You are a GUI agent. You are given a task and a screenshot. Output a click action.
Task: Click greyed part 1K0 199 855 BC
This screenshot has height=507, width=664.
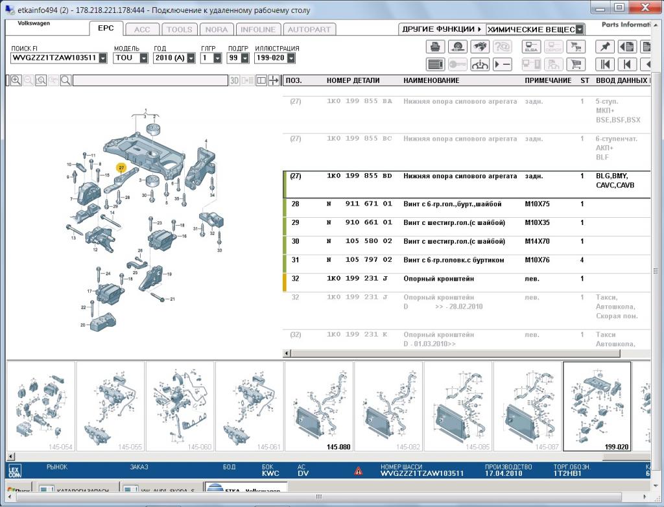pos(359,139)
